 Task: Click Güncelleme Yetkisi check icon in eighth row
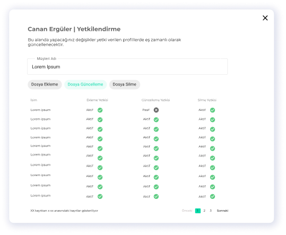[156, 177]
